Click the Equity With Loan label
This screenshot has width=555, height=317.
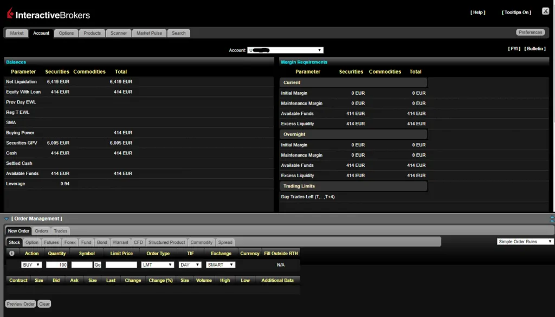click(23, 92)
